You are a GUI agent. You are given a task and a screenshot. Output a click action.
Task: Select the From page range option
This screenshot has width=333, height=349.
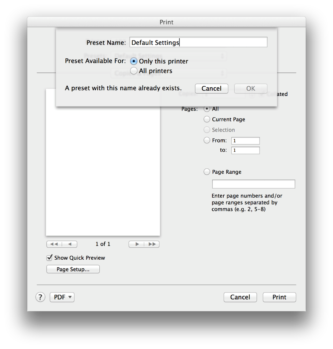tap(207, 140)
